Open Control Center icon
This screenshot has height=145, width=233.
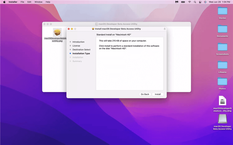(x=200, y=2)
